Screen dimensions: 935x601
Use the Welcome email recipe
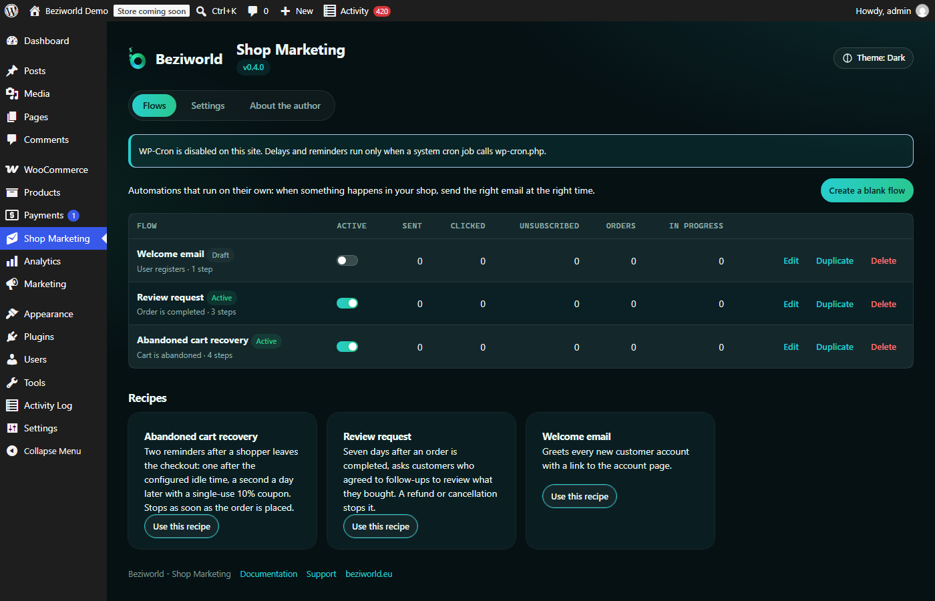pos(580,496)
